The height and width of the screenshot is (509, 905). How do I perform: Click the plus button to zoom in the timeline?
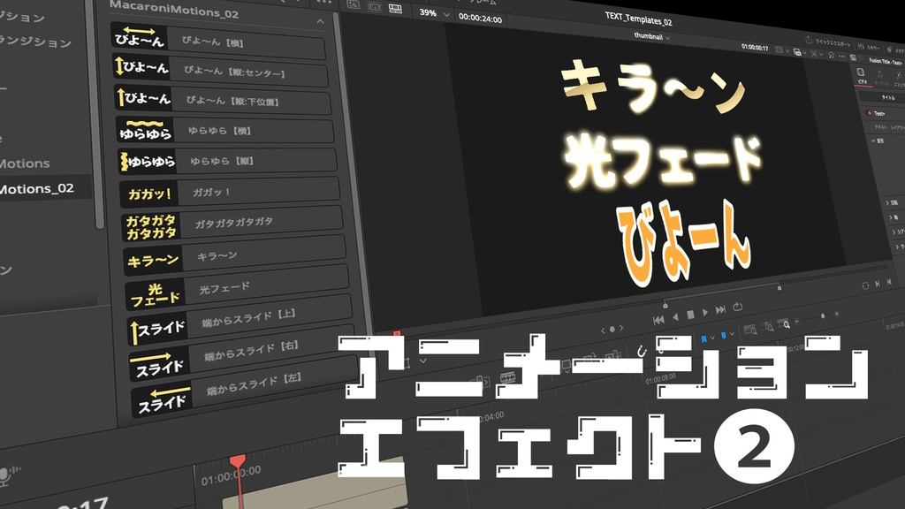[836, 314]
